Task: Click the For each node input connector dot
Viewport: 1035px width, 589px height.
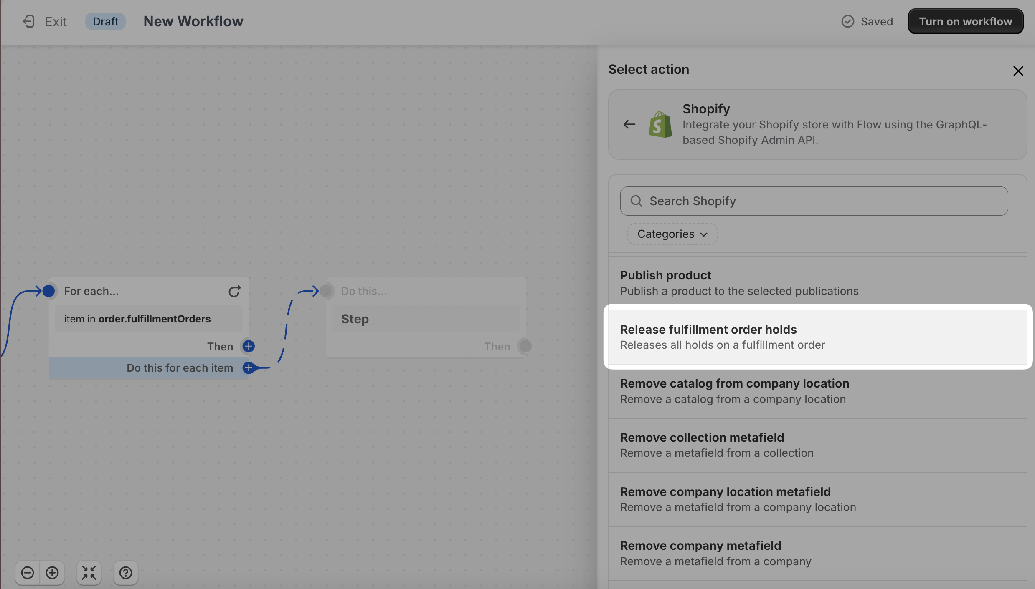Action: pyautogui.click(x=48, y=291)
